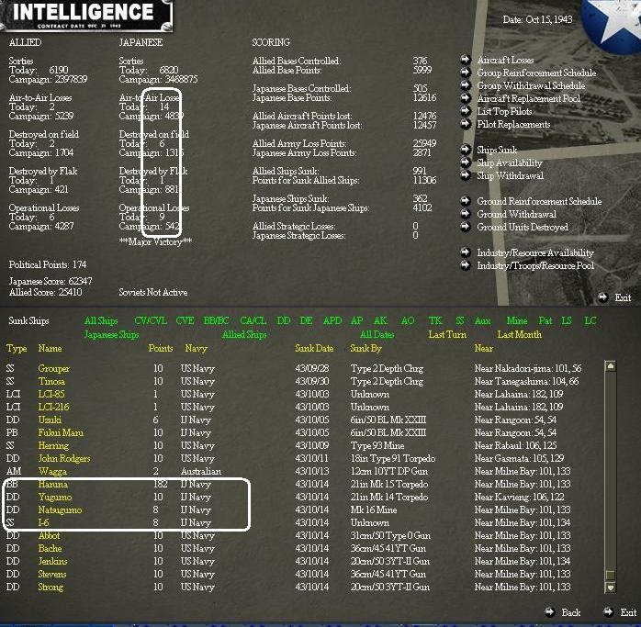Filter sunk ships by DD

pos(283,321)
